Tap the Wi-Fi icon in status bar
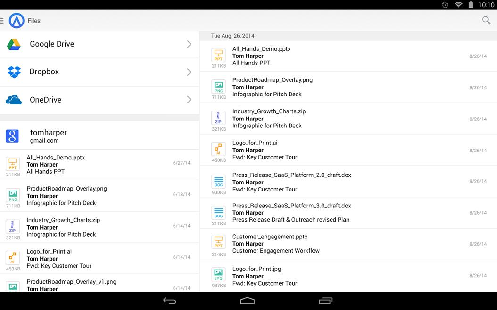This screenshot has height=310, width=497. coord(458,4)
